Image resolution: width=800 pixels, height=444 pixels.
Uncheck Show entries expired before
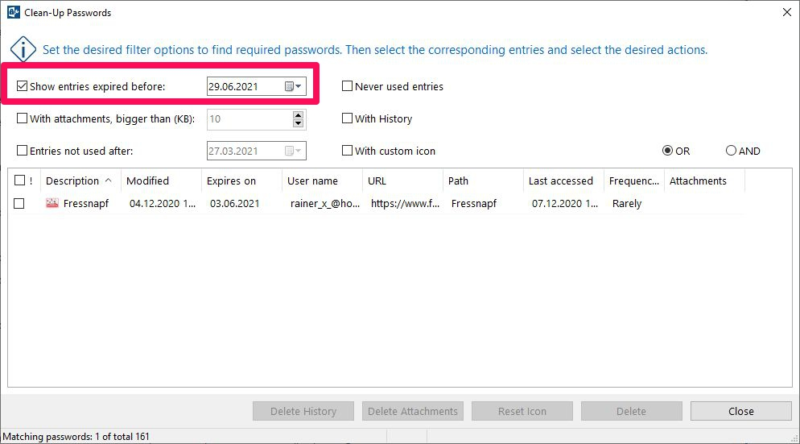click(22, 86)
